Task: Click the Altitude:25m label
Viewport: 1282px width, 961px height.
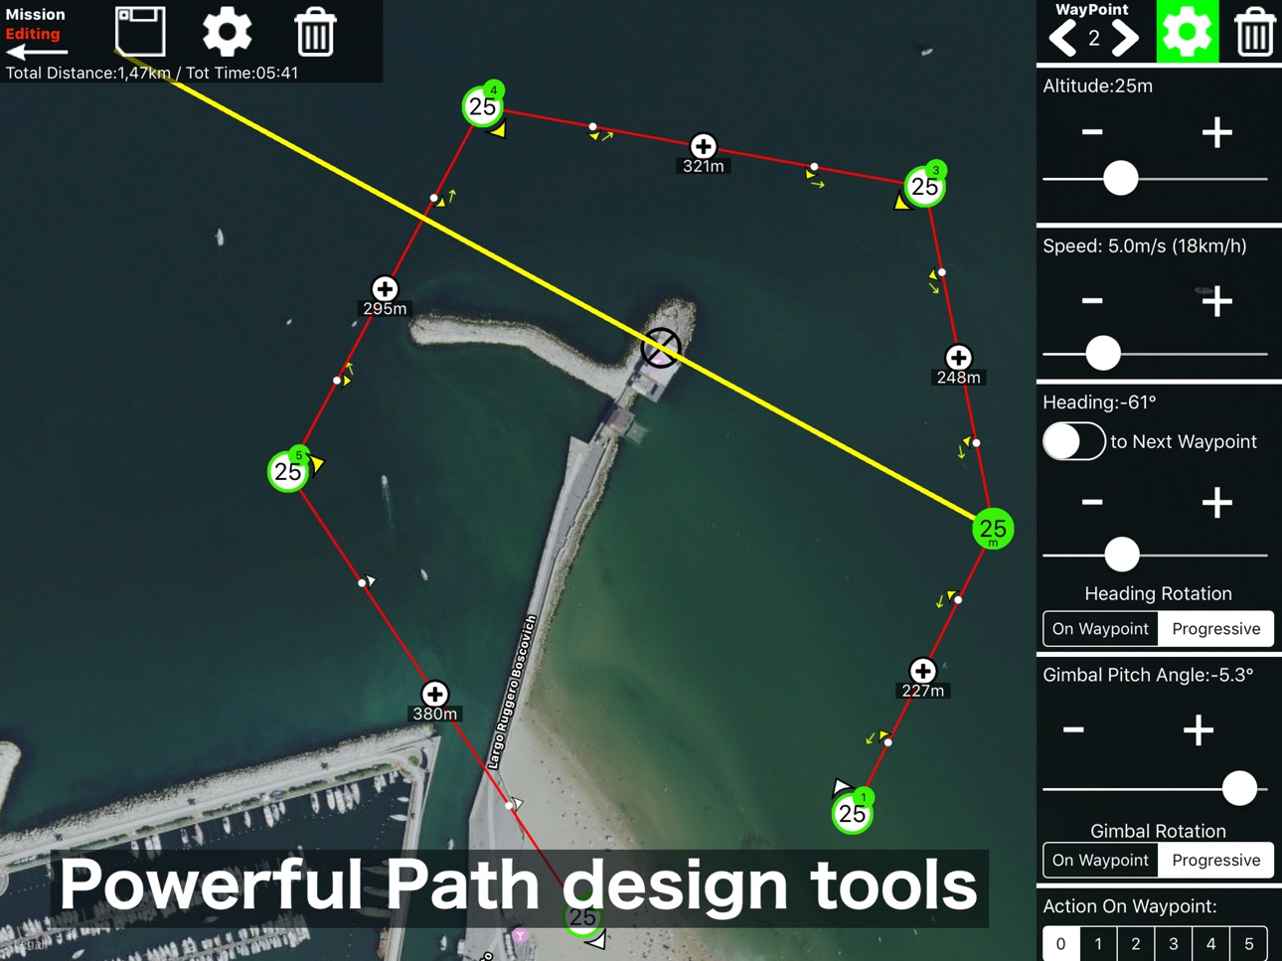Action: tap(1097, 86)
